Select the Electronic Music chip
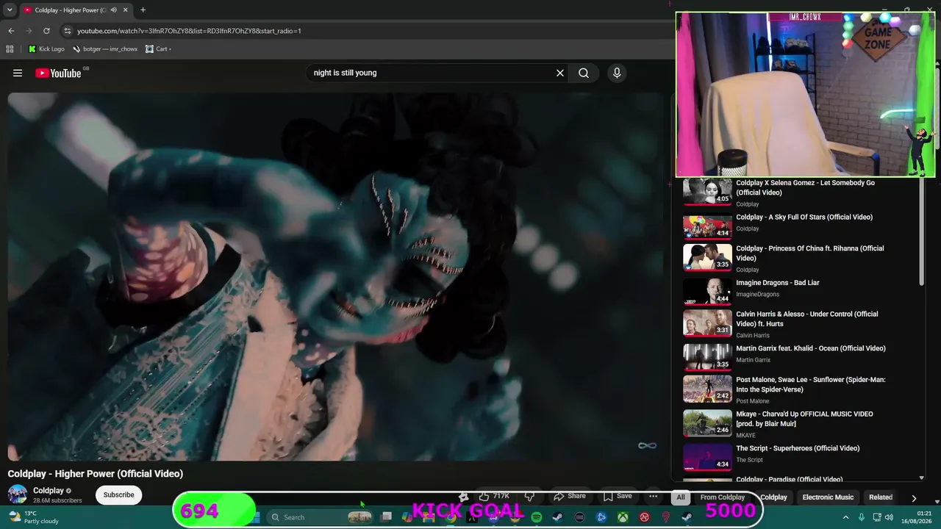 (828, 497)
